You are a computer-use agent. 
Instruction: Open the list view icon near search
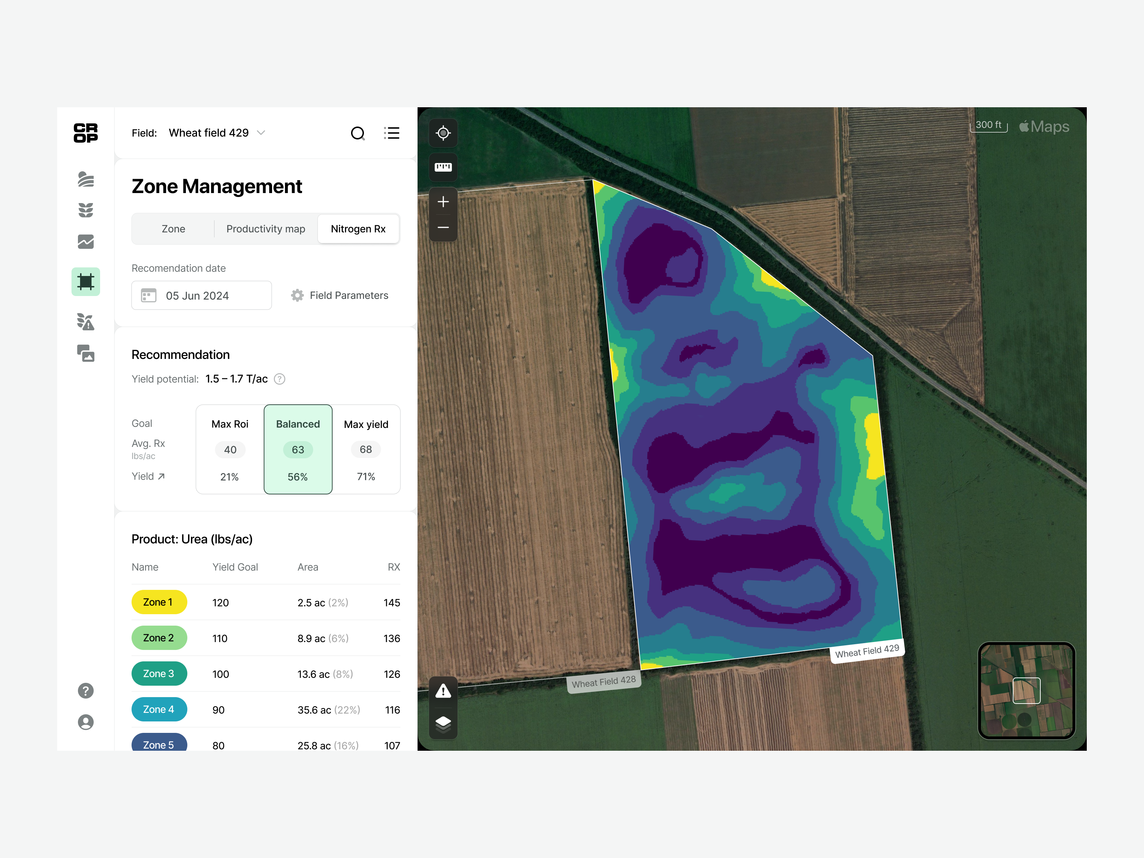tap(392, 133)
